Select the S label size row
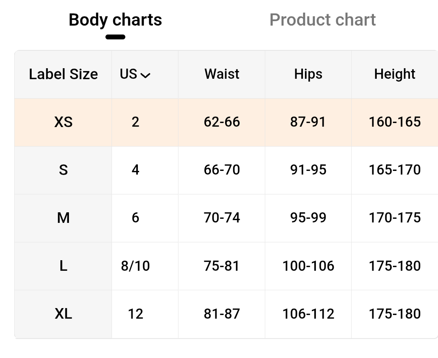Screen dimensions: 438x358 click(x=63, y=170)
